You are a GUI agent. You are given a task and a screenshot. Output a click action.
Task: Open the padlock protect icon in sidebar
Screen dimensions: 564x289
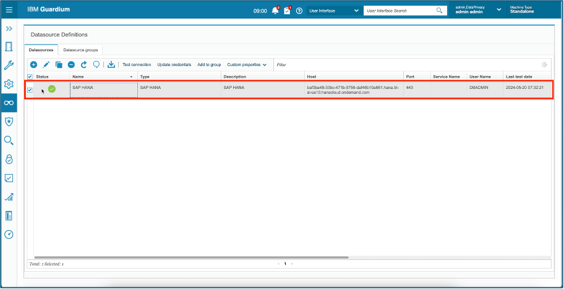[x=9, y=159]
